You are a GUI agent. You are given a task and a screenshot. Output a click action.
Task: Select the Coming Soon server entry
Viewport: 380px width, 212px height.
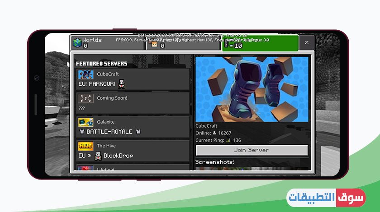pos(133,103)
